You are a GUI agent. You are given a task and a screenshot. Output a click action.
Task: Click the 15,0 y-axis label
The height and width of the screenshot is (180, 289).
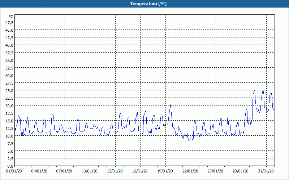(10, 121)
